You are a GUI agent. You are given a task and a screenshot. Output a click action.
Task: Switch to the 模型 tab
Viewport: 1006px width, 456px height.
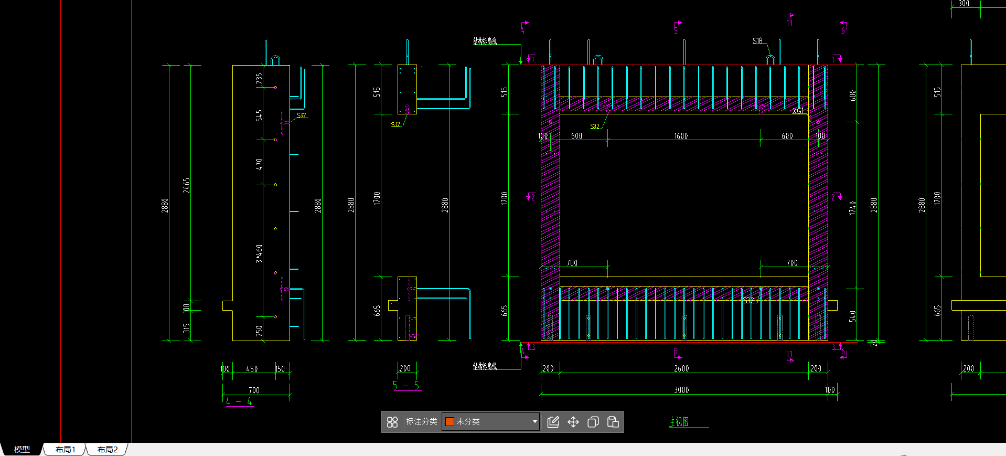pos(22,450)
